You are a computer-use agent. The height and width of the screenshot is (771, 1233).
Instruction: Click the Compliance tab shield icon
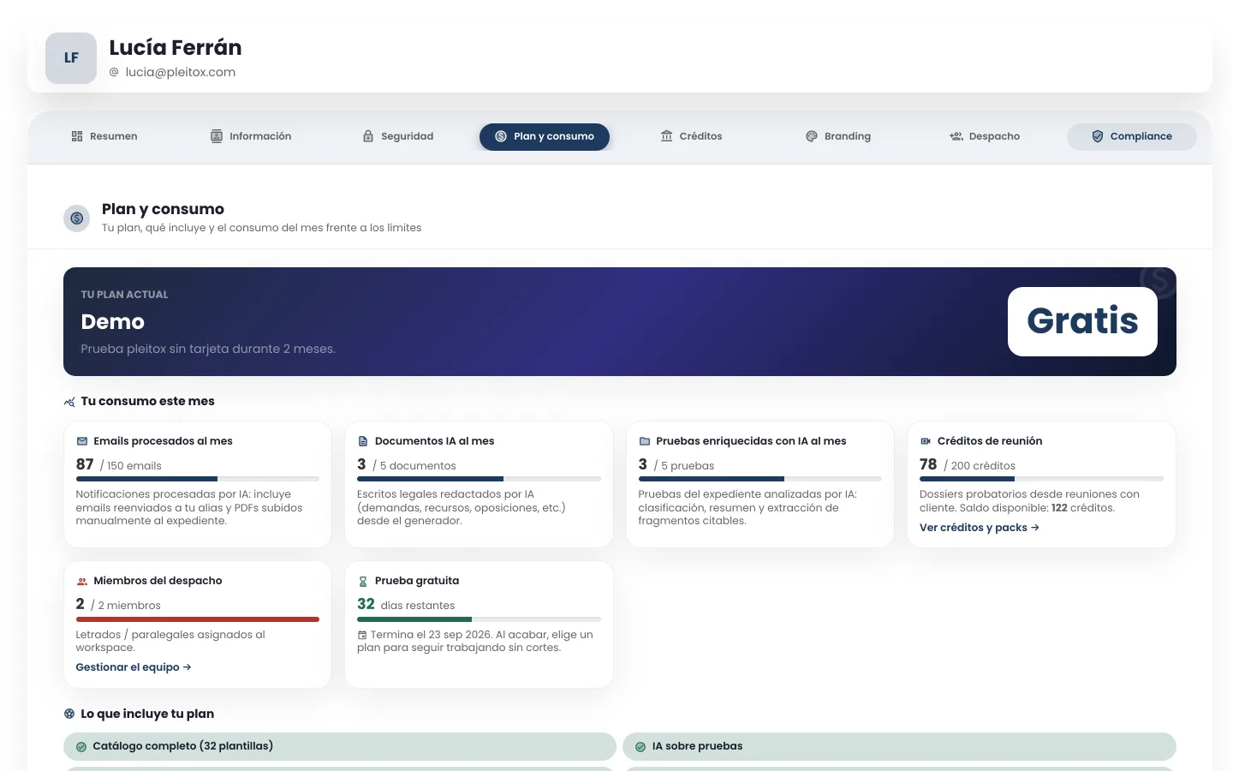pos(1098,136)
